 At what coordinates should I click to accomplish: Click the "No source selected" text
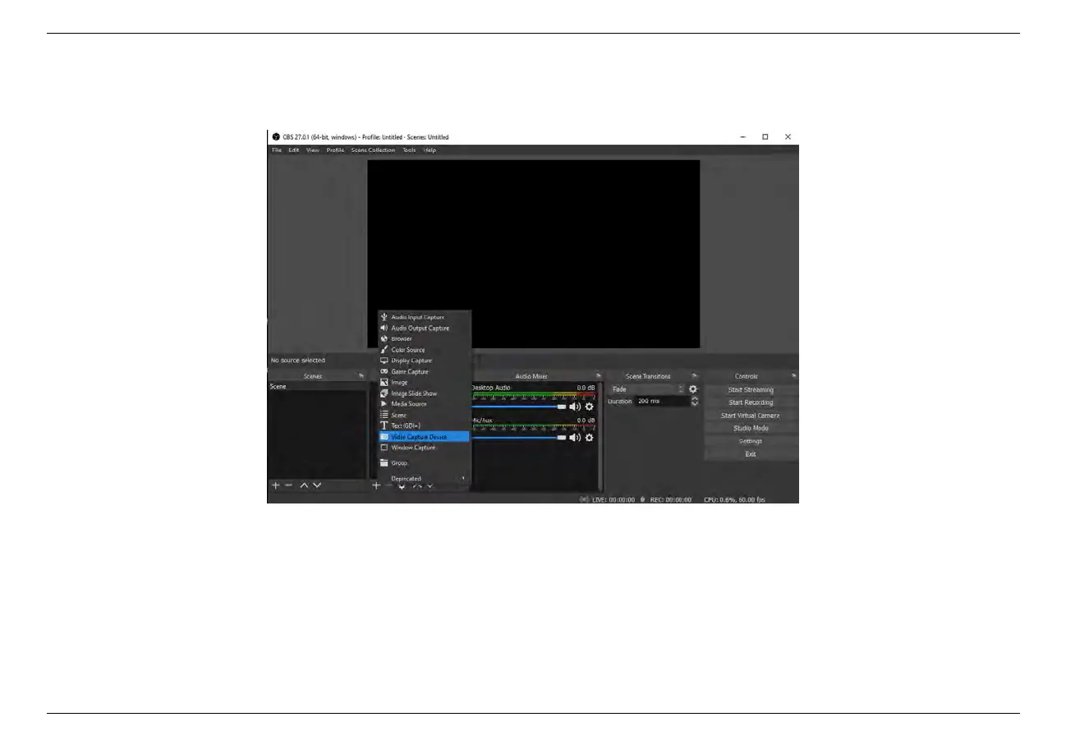[x=298, y=361]
